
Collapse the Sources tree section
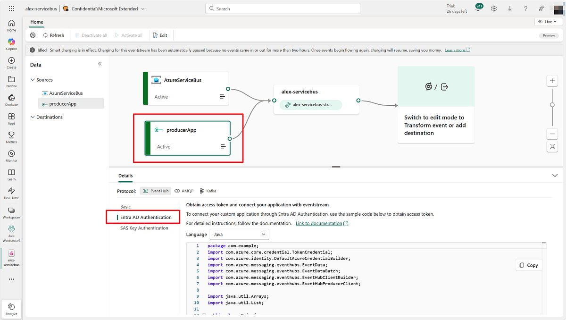[x=33, y=80]
